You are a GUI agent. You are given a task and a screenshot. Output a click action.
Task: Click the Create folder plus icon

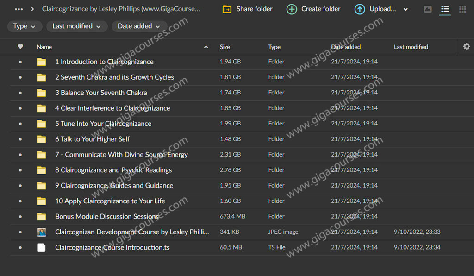(292, 9)
